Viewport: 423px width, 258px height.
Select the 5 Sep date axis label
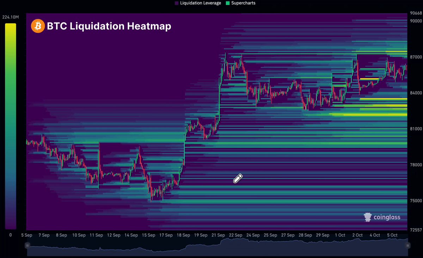pos(27,235)
